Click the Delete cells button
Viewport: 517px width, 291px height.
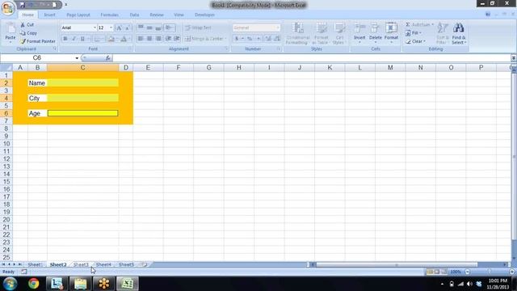(375, 33)
